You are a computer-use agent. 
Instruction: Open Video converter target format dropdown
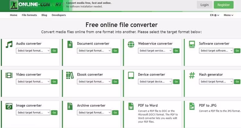(33, 82)
